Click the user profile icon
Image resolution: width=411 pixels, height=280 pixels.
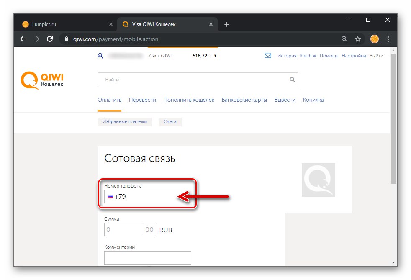click(x=100, y=55)
